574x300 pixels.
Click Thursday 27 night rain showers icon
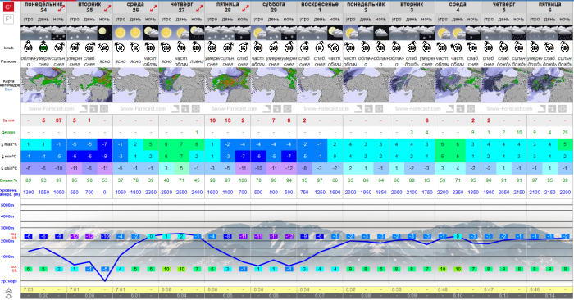tap(197, 33)
